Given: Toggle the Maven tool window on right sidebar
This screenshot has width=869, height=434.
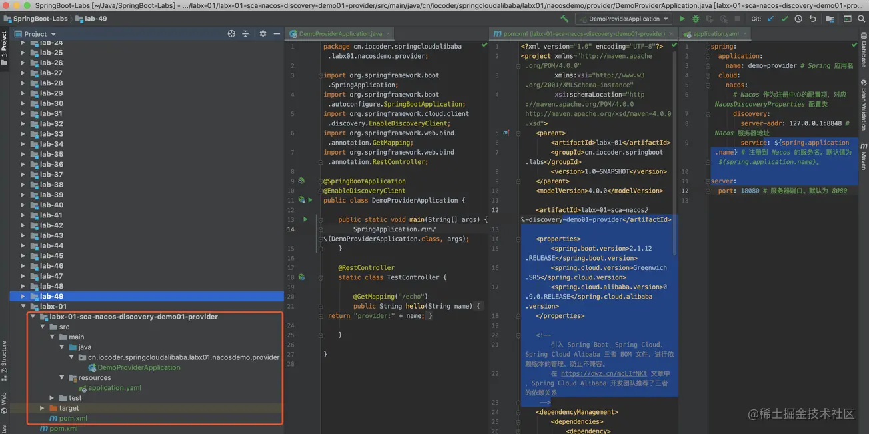Looking at the screenshot, I should [864, 156].
